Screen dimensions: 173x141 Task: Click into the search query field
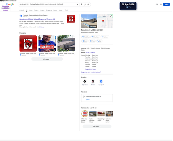point(47,5)
